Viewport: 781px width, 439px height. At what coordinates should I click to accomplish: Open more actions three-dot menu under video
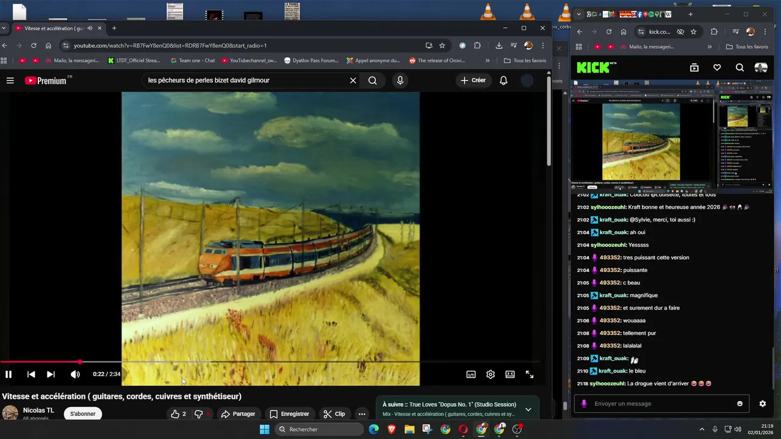tap(362, 414)
